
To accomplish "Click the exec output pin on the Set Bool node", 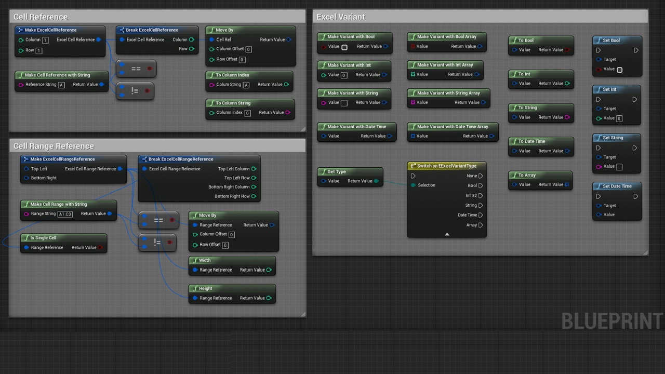I will [x=635, y=50].
